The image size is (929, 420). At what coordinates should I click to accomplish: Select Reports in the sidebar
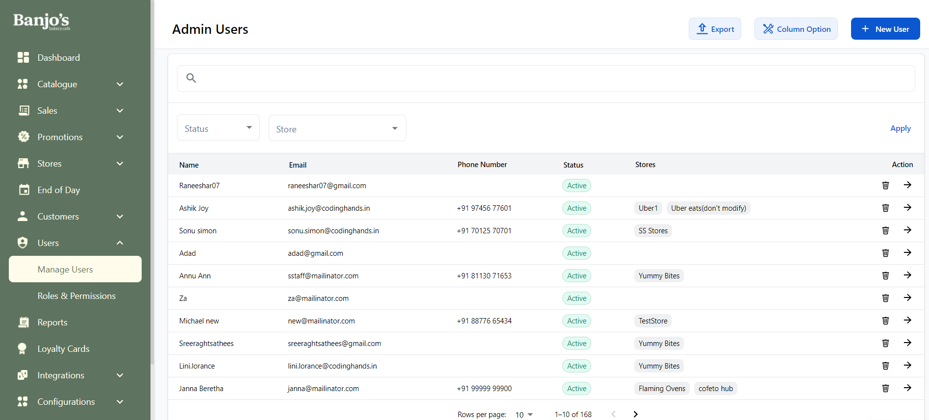click(x=52, y=322)
